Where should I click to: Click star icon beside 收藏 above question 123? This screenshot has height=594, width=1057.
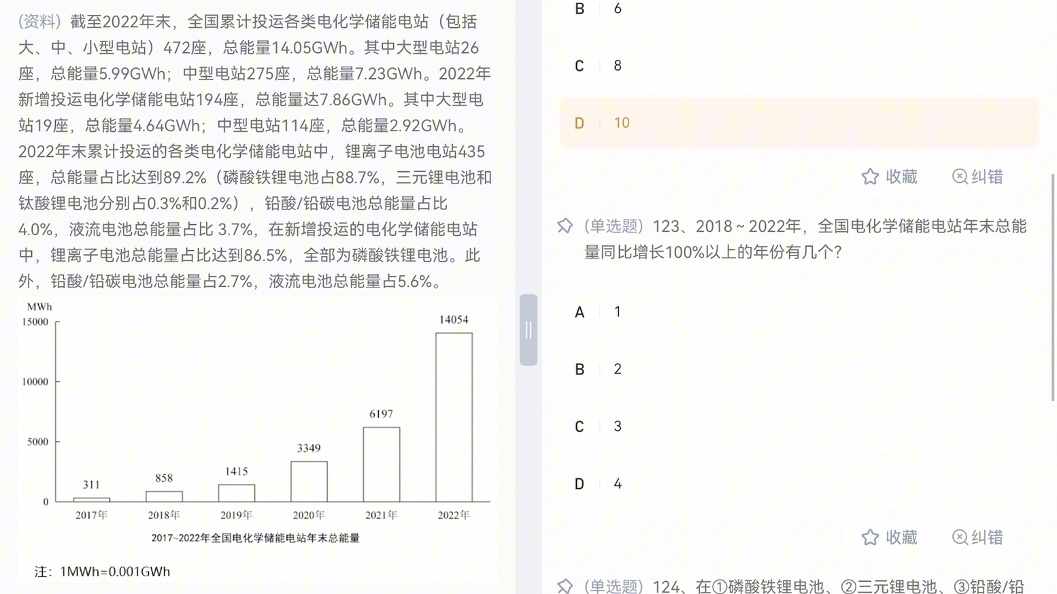coord(870,177)
